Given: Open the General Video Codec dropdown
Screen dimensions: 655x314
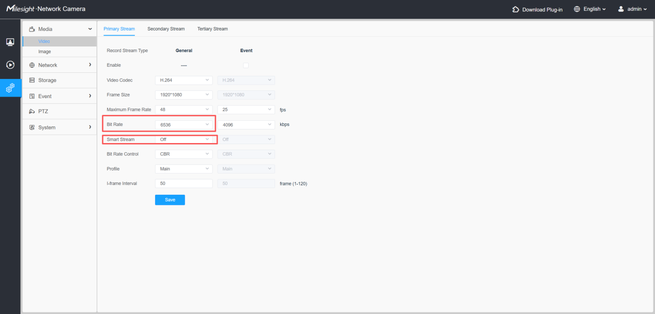Looking at the screenshot, I should [x=184, y=80].
